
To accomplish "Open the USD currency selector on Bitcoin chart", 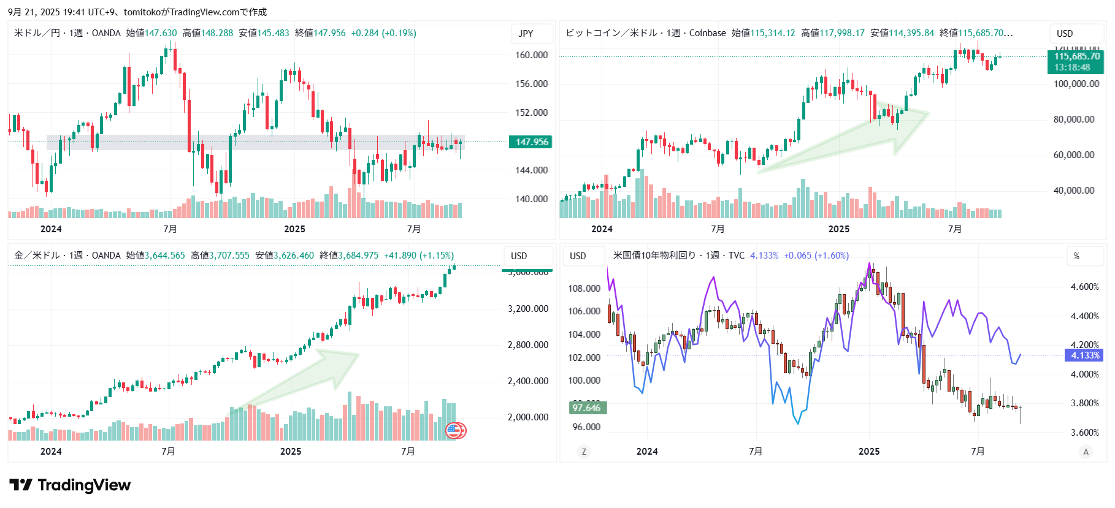I will pos(1065,34).
